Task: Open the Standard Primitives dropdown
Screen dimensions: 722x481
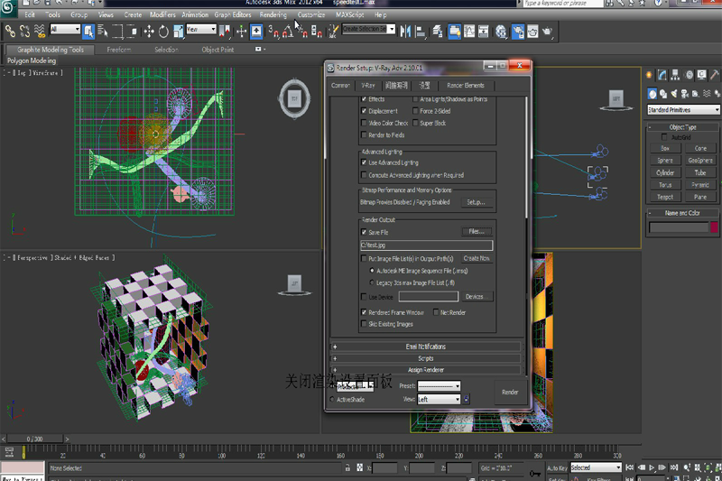Action: (682, 110)
